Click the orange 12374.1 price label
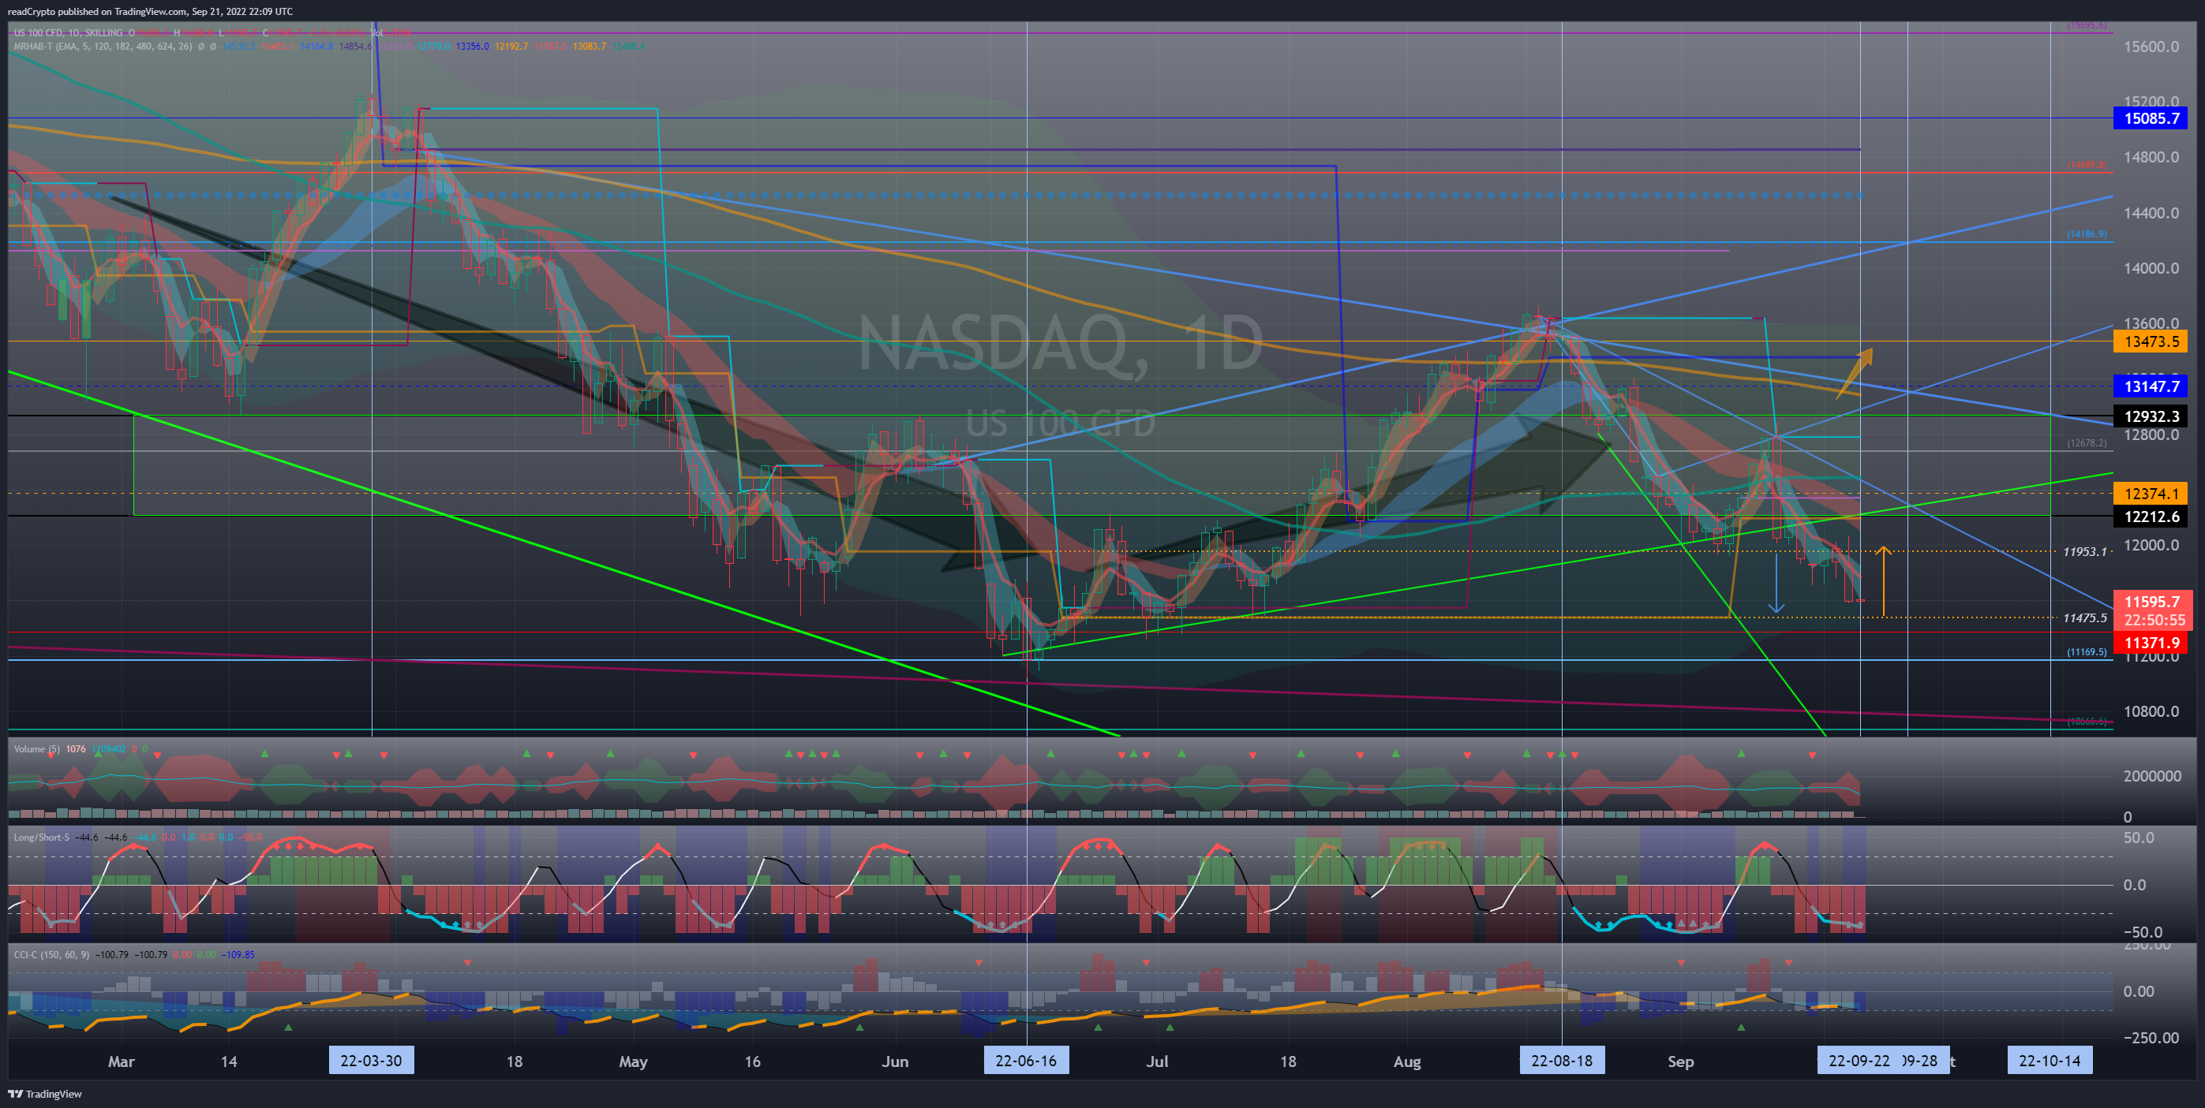The image size is (2205, 1108). (2151, 494)
